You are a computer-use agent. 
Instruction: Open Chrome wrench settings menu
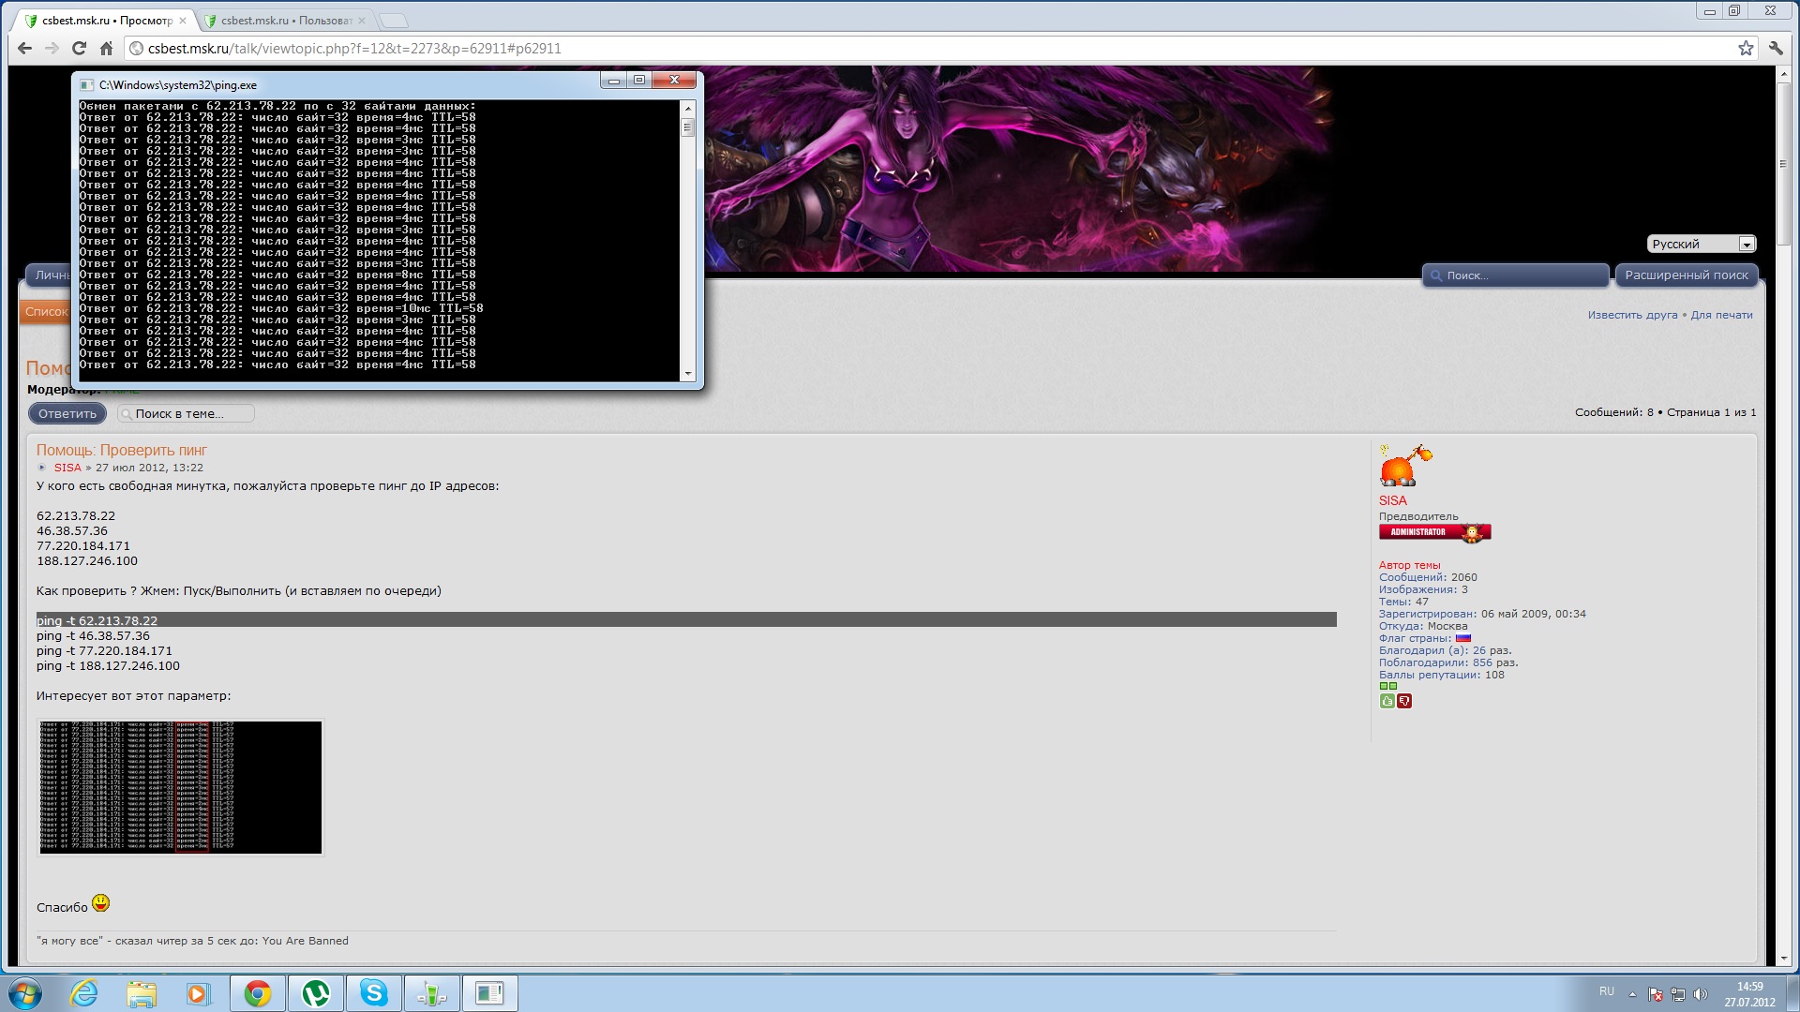pos(1775,49)
